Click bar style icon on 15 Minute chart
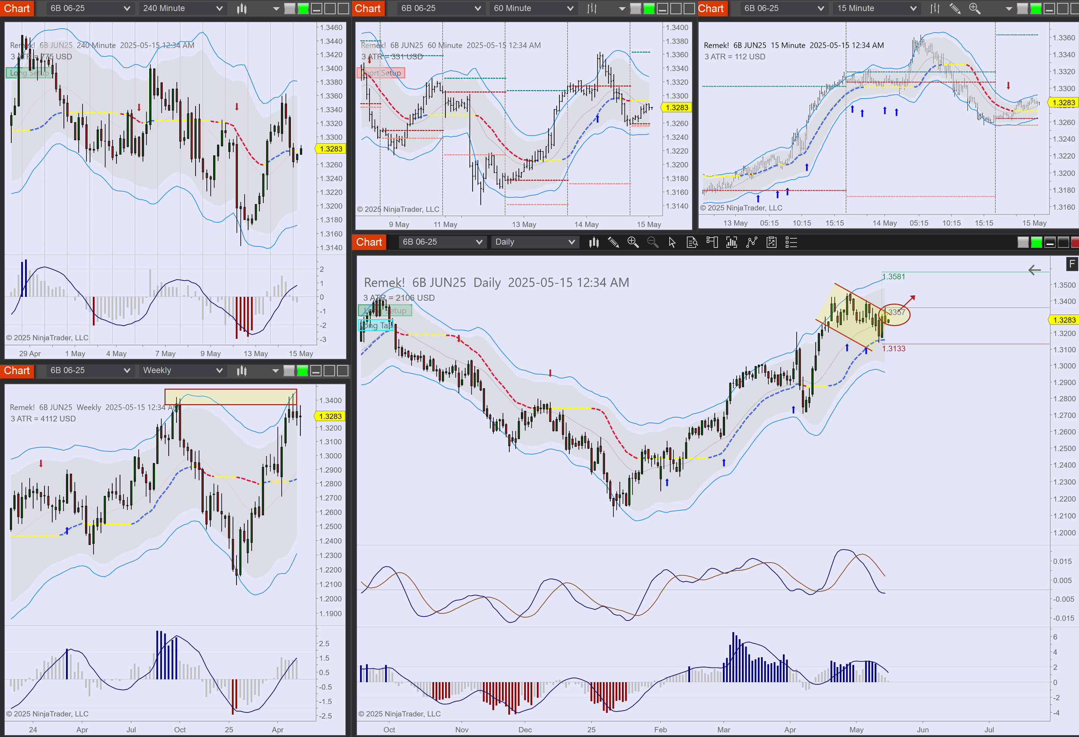 pyautogui.click(x=934, y=8)
